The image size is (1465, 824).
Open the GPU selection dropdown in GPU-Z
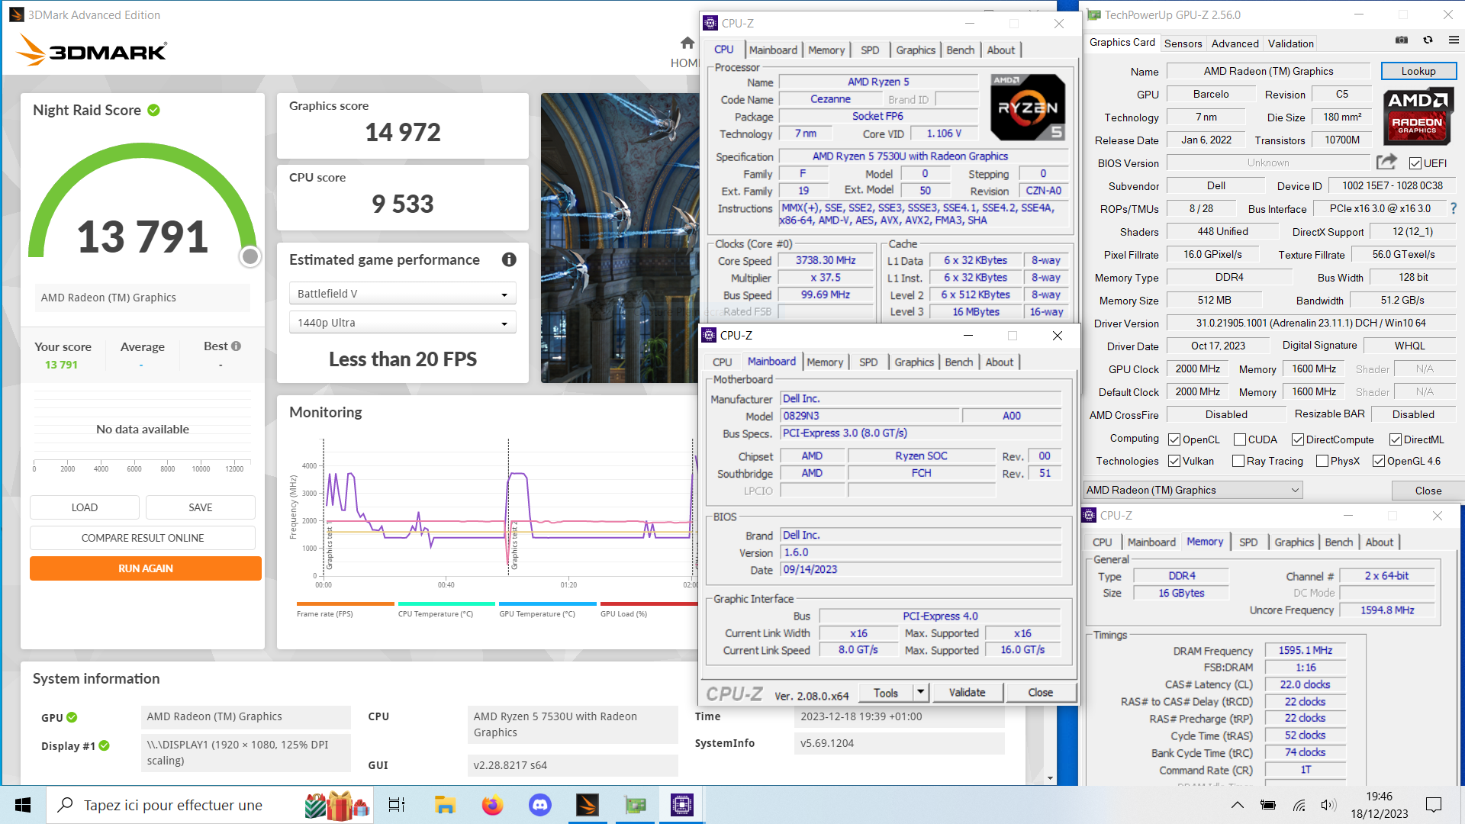[1193, 490]
